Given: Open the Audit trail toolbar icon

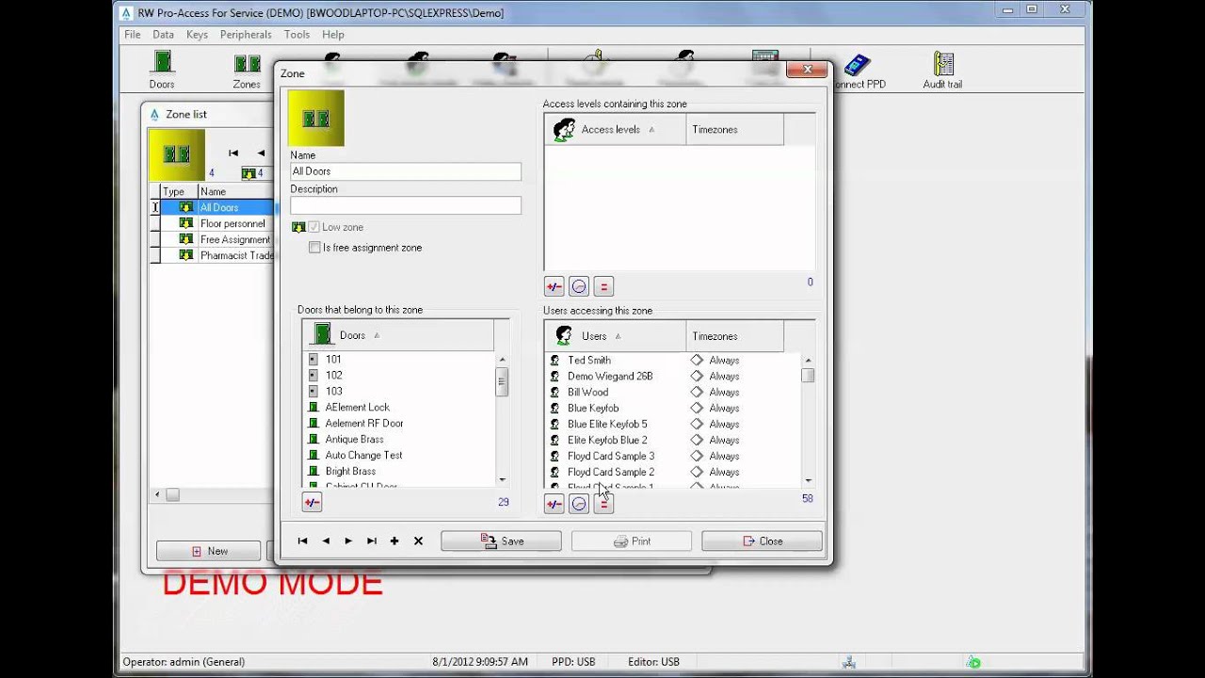Looking at the screenshot, I should (x=942, y=70).
